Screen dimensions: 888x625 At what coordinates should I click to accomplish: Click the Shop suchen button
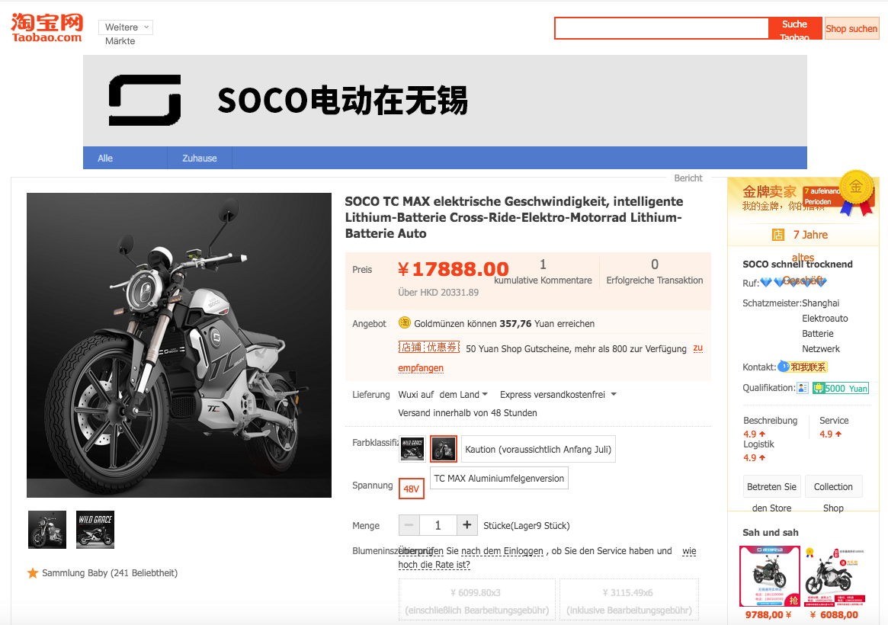(851, 29)
